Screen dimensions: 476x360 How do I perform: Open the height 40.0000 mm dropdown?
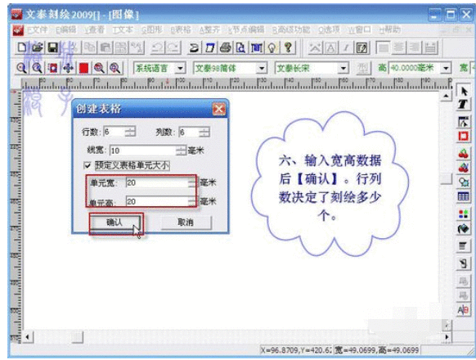click(446, 68)
